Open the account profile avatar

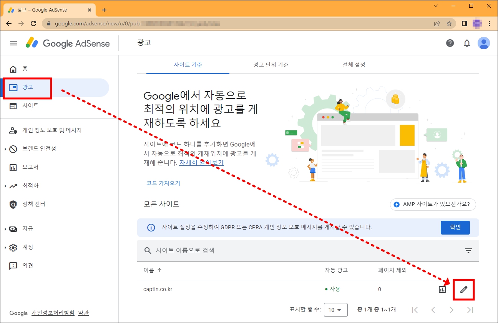pos(484,43)
